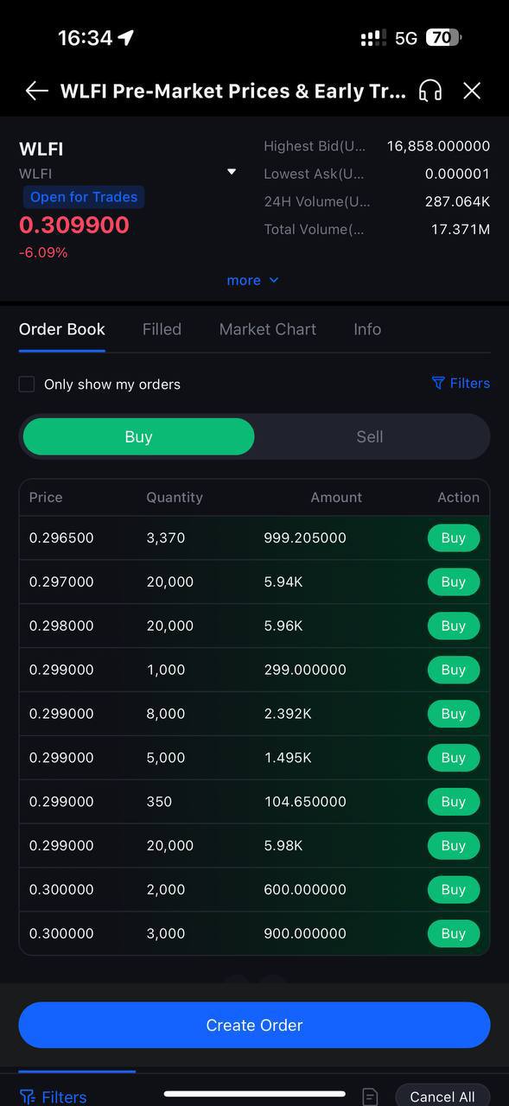
Task: Open the WLFI token dropdown arrow
Action: pyautogui.click(x=232, y=172)
